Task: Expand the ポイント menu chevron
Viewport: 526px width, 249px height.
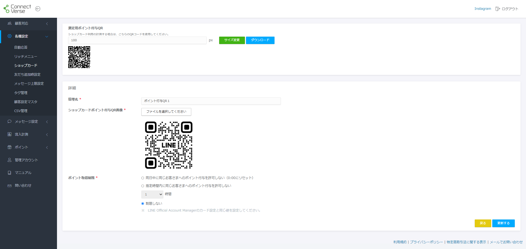Action: tap(47, 147)
